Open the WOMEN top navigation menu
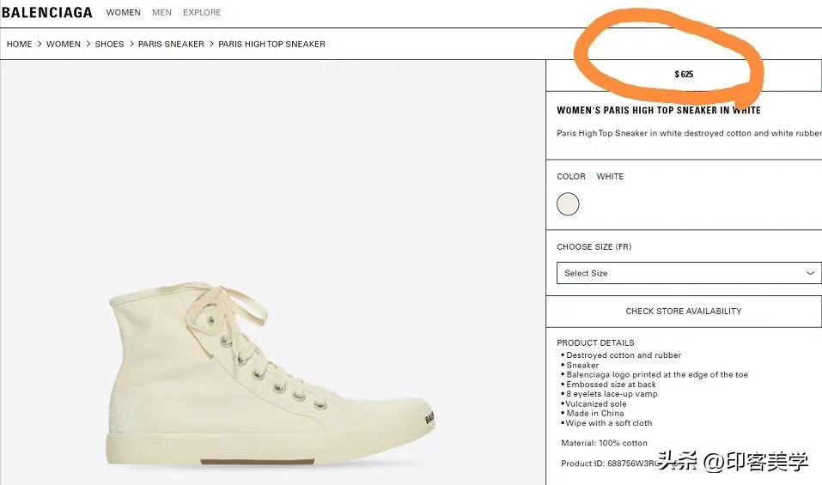 [x=124, y=13]
